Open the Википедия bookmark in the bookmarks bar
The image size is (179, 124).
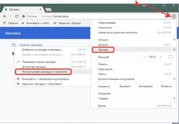click(36, 23)
